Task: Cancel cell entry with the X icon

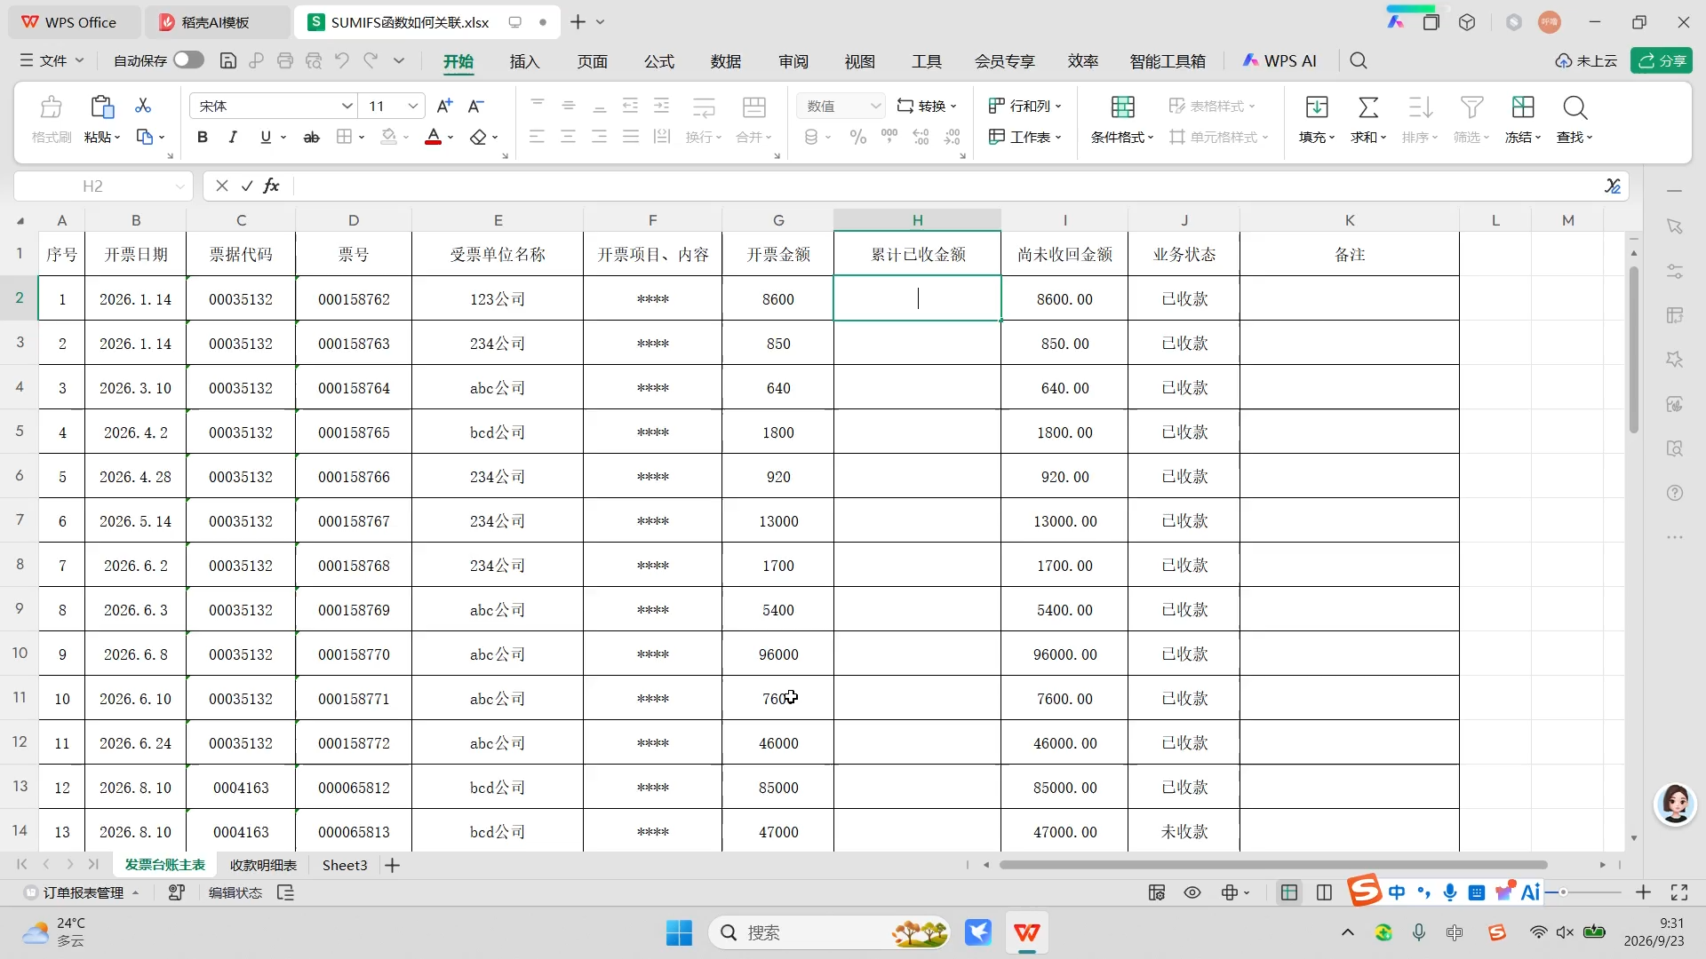Action: [222, 186]
